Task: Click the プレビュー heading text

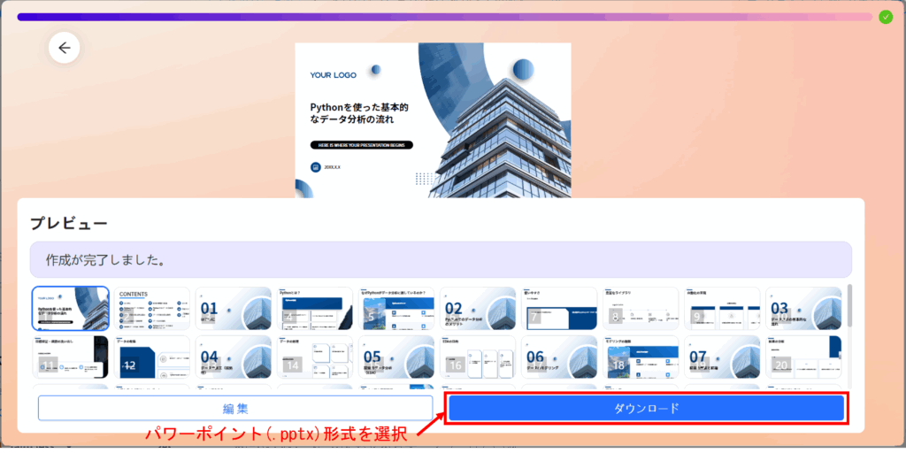Action: [x=69, y=223]
